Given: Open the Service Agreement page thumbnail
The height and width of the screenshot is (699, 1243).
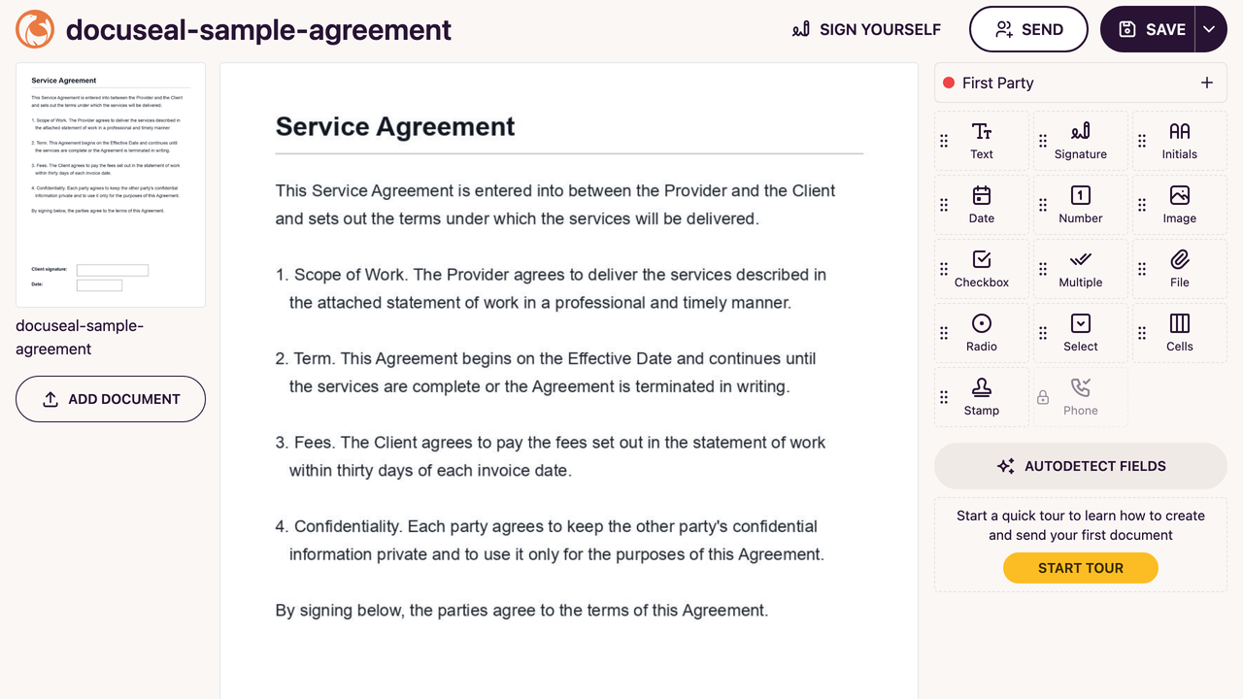Looking at the screenshot, I should point(111,185).
